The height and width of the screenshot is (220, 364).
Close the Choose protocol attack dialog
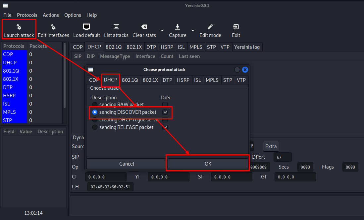245,70
